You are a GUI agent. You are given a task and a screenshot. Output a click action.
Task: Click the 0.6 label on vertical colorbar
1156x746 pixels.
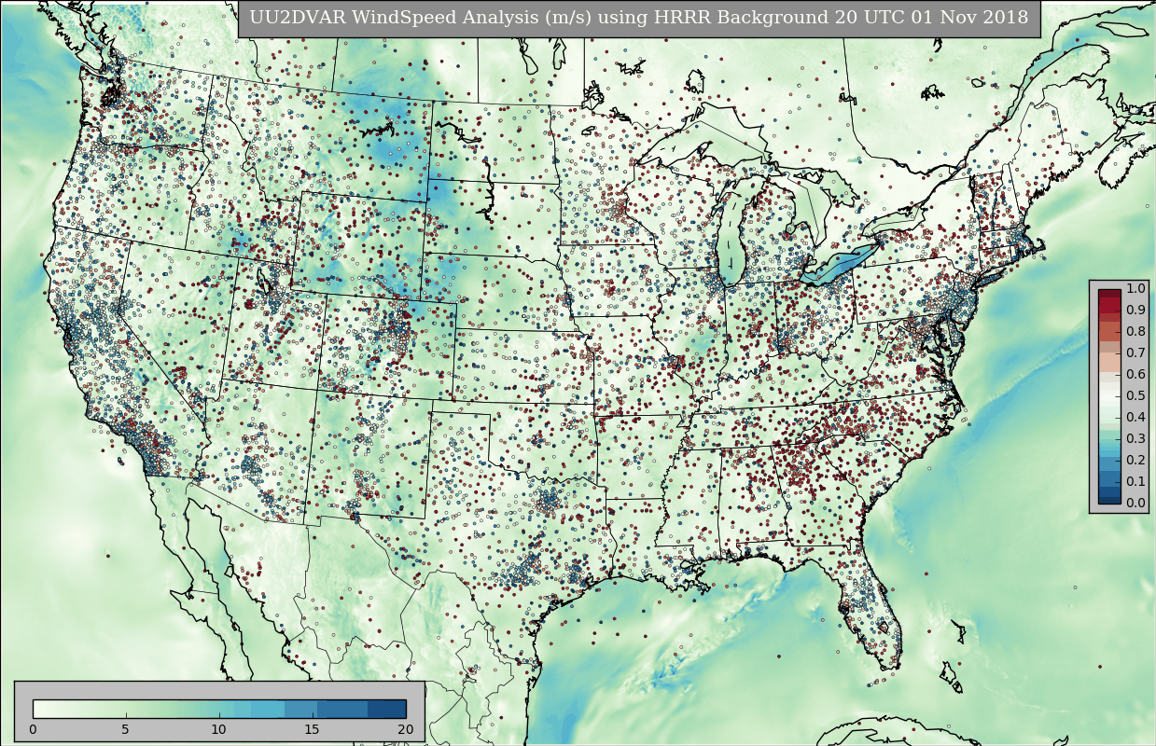point(1135,374)
